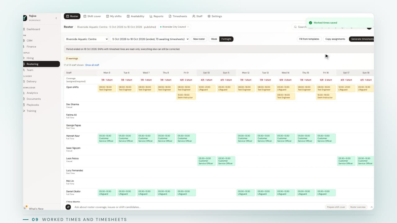Click the Staff people icon
The height and width of the screenshot is (223, 397).
(194, 16)
